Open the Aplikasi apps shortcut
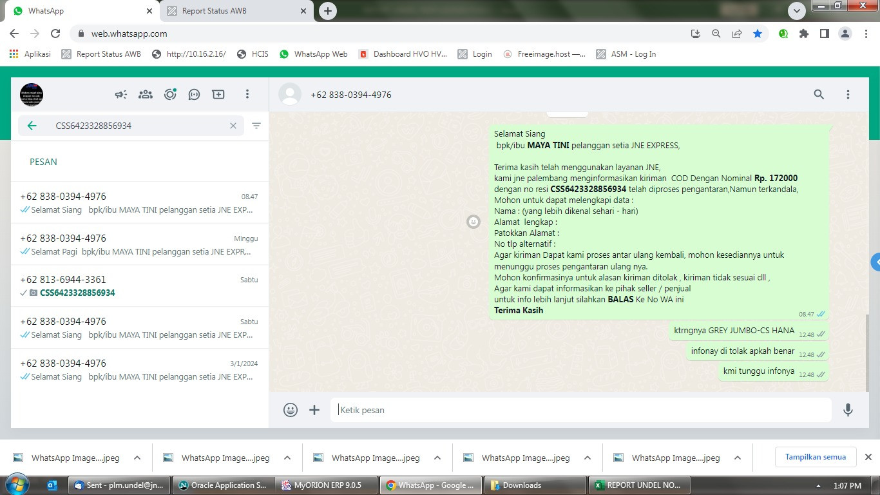The image size is (880, 495). click(30, 54)
